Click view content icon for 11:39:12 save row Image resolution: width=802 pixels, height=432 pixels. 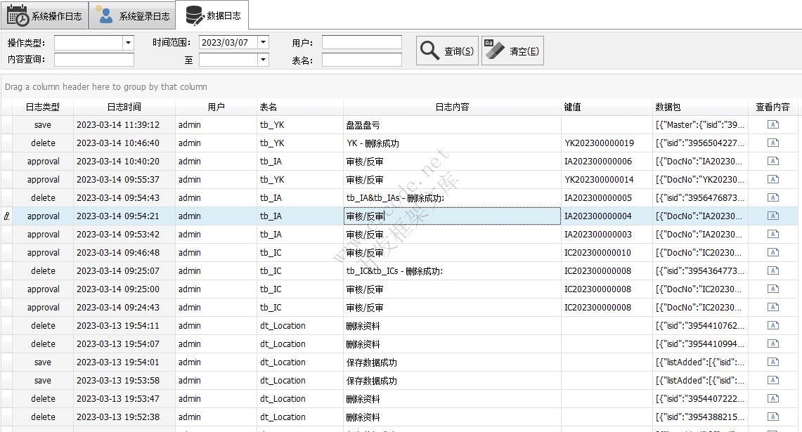coord(772,125)
